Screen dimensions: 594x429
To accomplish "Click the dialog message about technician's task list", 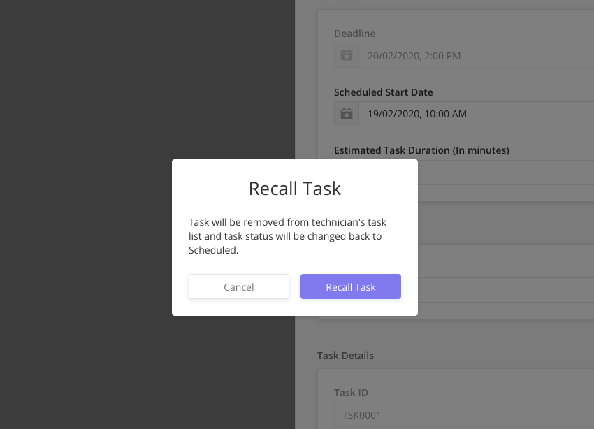I will pos(287,236).
